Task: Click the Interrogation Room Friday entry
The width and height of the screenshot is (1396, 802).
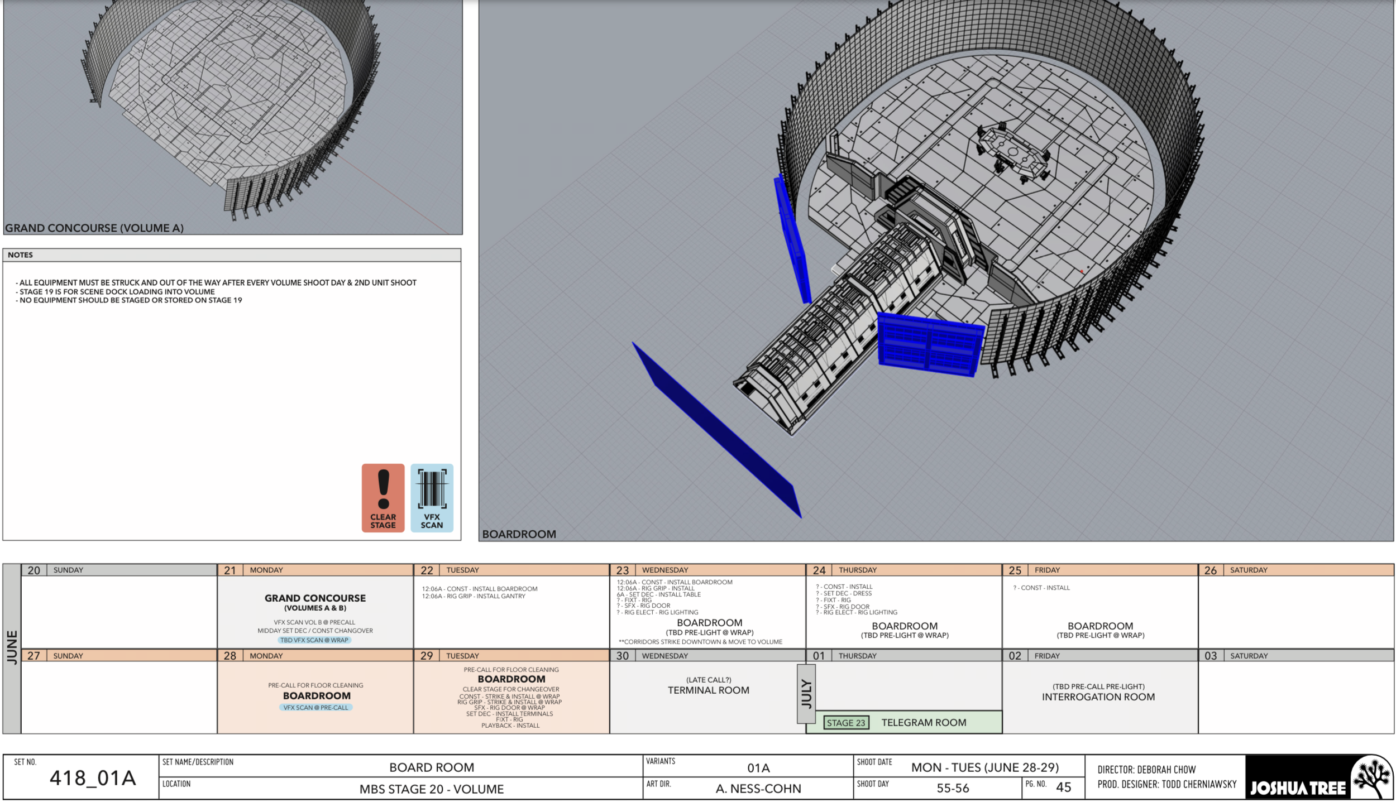Action: [1098, 697]
